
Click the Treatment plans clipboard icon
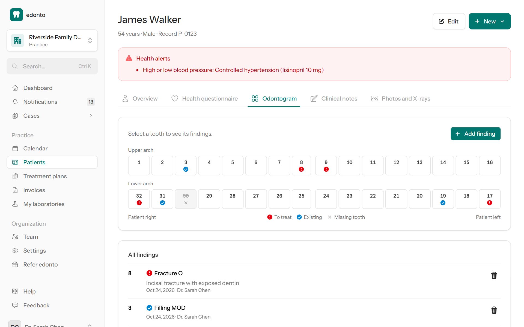click(x=15, y=176)
